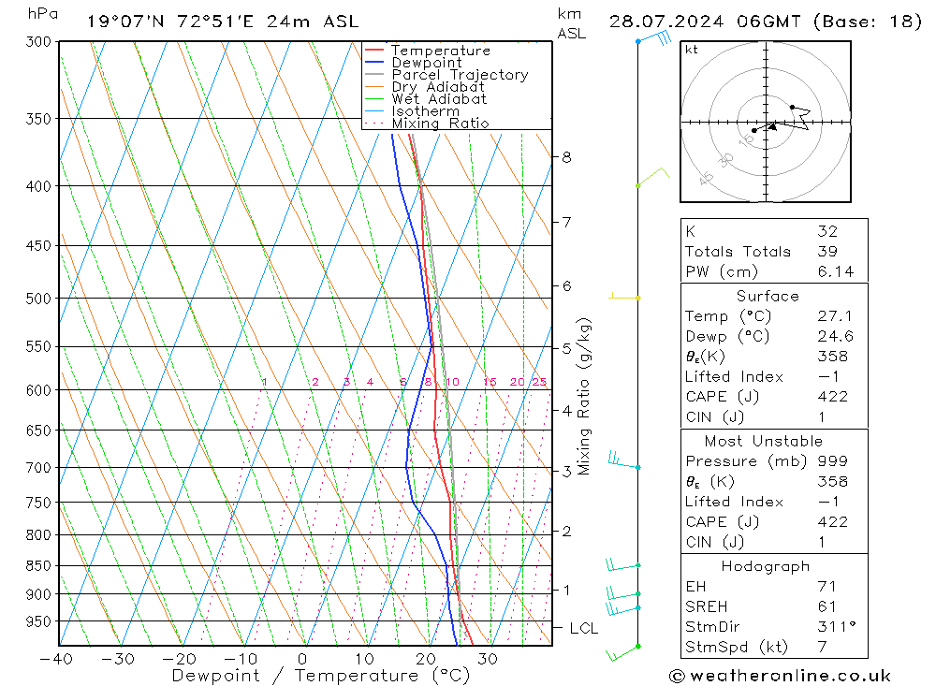
Task: Click the station coordinates title 19°07'N 72°51'E
Action: (180, 21)
